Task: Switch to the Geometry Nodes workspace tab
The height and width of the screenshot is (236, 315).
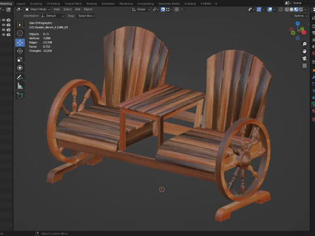Action: coord(169,4)
